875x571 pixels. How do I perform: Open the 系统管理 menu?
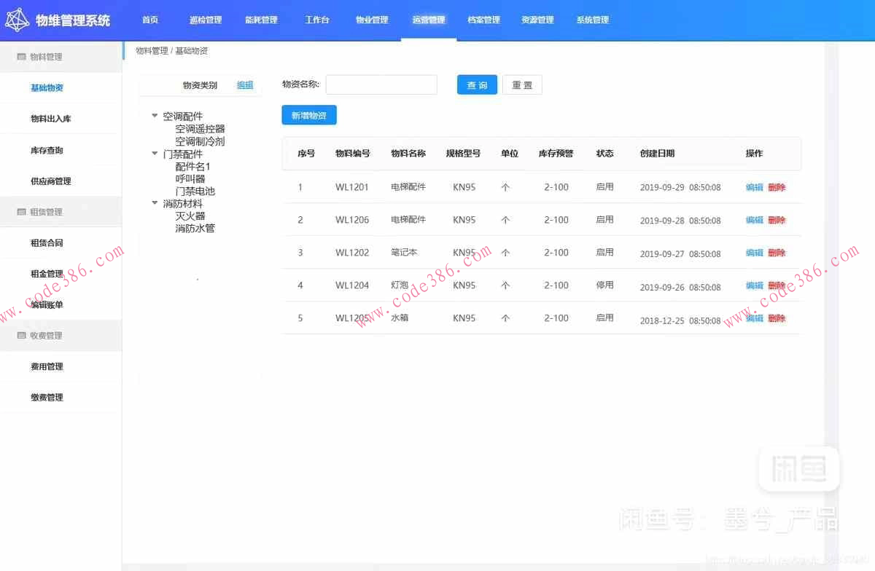(x=592, y=20)
